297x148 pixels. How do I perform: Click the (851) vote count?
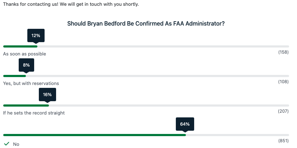(x=283, y=140)
